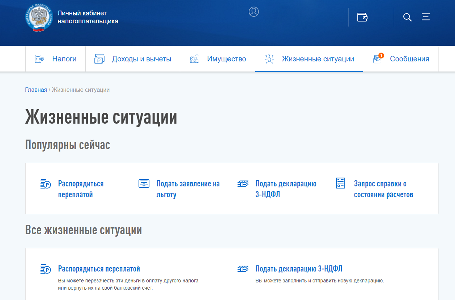455x300 pixels.
Task: Go to Главная breadcrumb link
Action: click(x=36, y=90)
